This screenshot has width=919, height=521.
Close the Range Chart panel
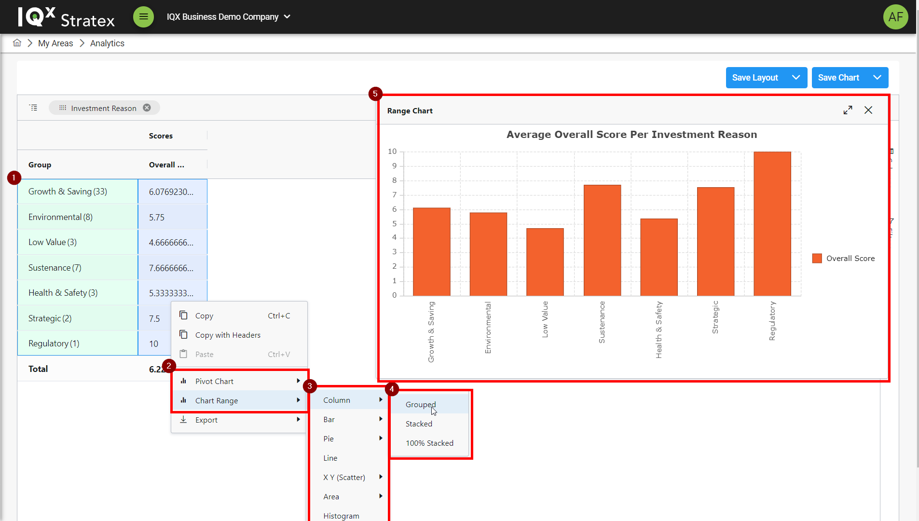[868, 110]
